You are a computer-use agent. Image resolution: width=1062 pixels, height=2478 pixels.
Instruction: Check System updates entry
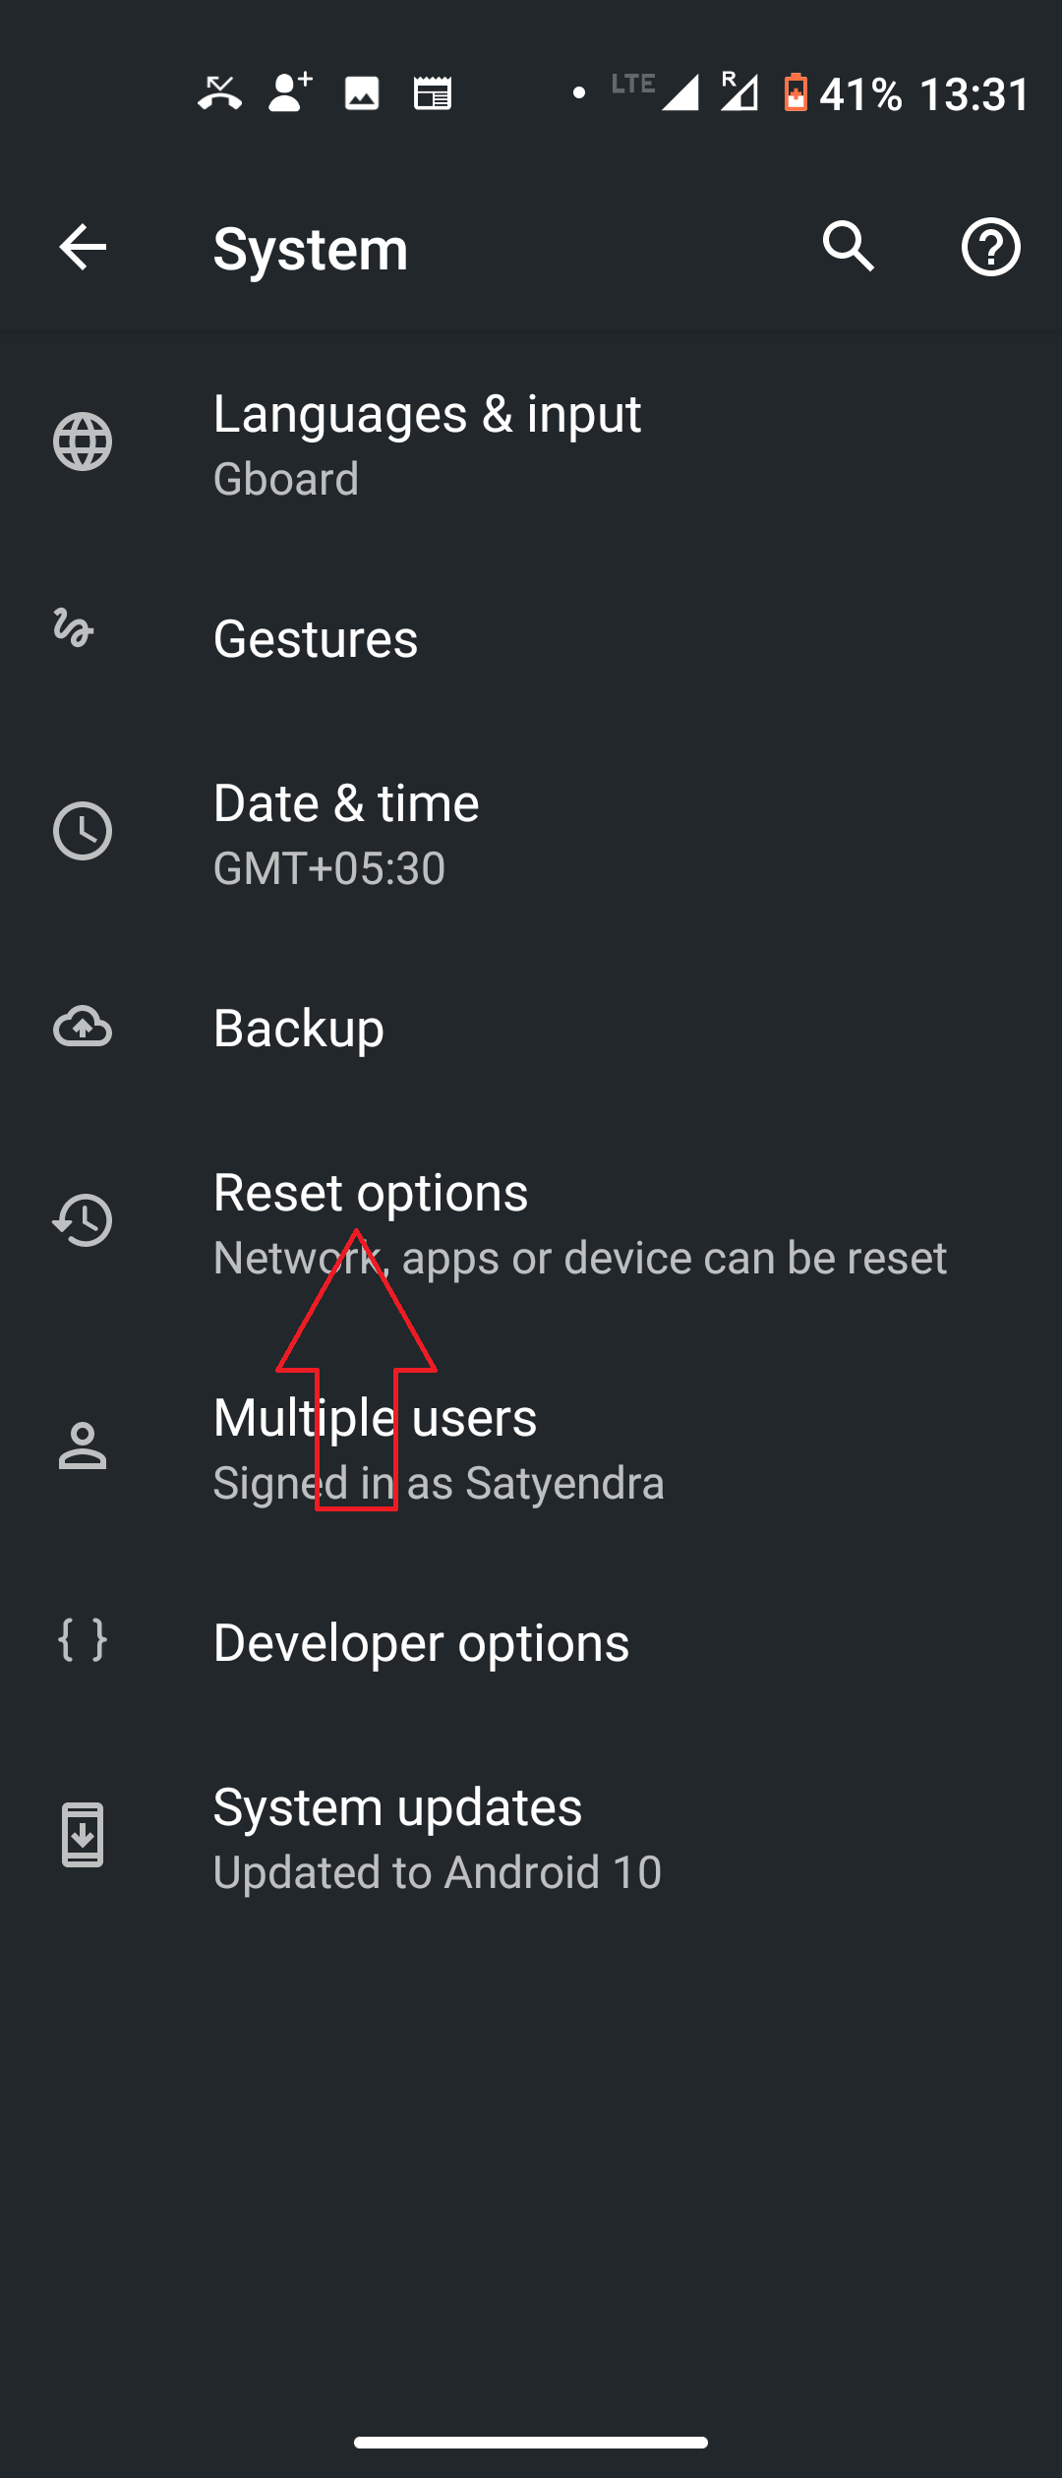(531, 1837)
